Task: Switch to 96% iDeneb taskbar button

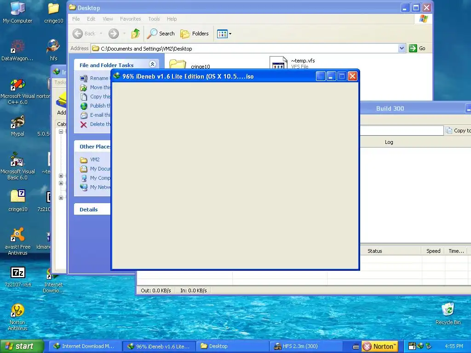Action: [x=159, y=347]
